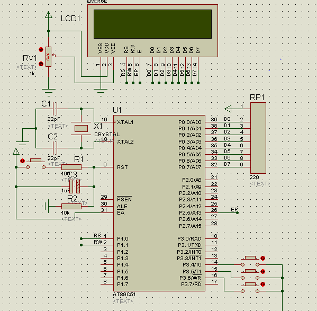This screenshot has width=317, height=311.
Task: Select resistor R1 body
Action: (71, 167)
